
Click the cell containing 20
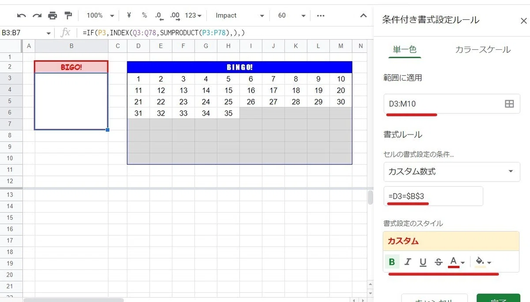[x=341, y=90]
